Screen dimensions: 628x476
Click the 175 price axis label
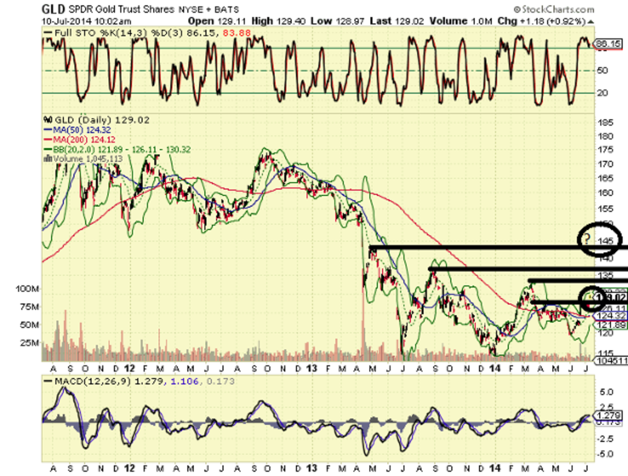point(605,149)
